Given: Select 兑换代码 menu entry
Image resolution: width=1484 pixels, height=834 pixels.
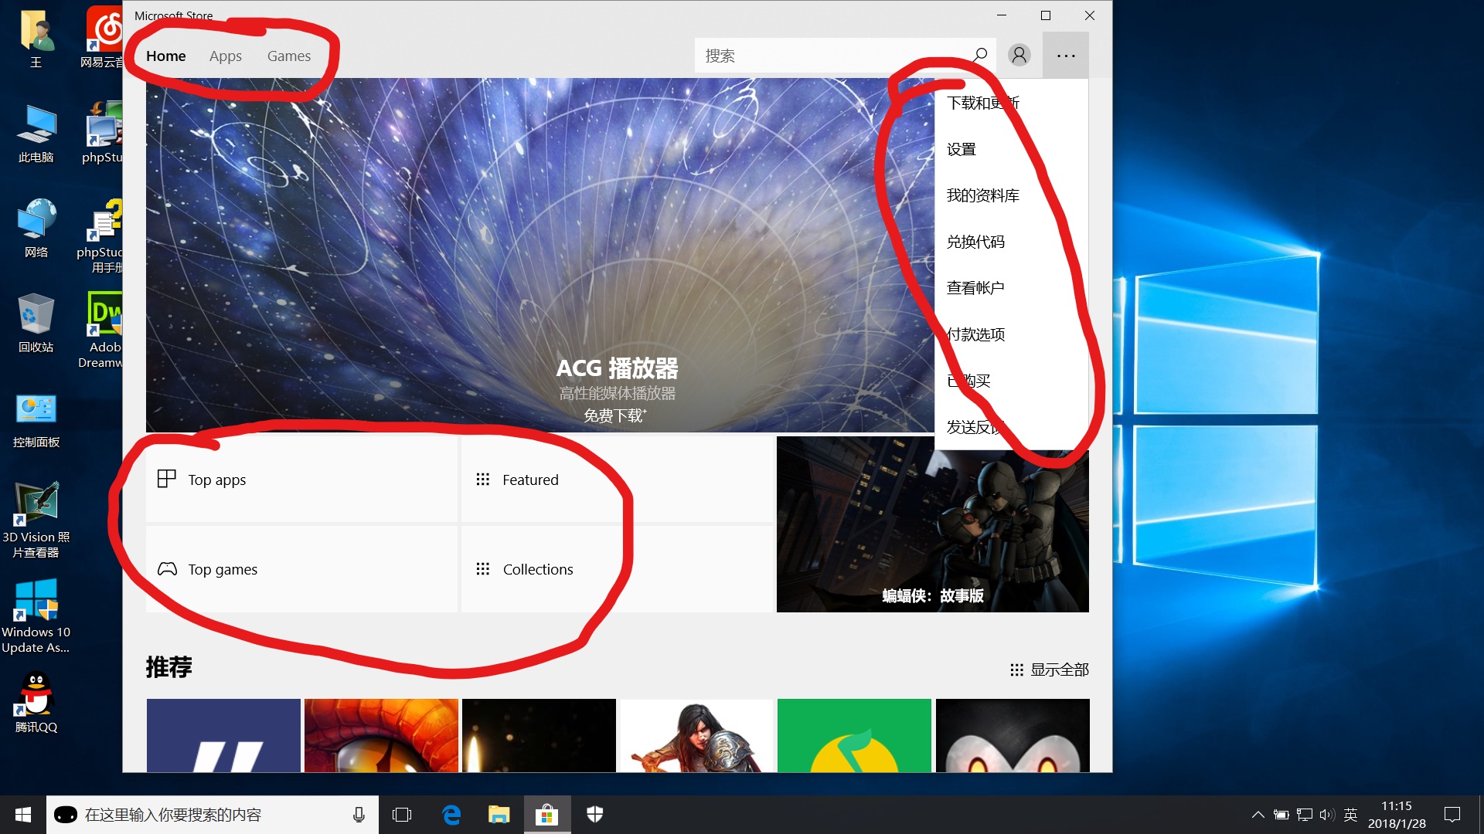Looking at the screenshot, I should pyautogui.click(x=975, y=242).
